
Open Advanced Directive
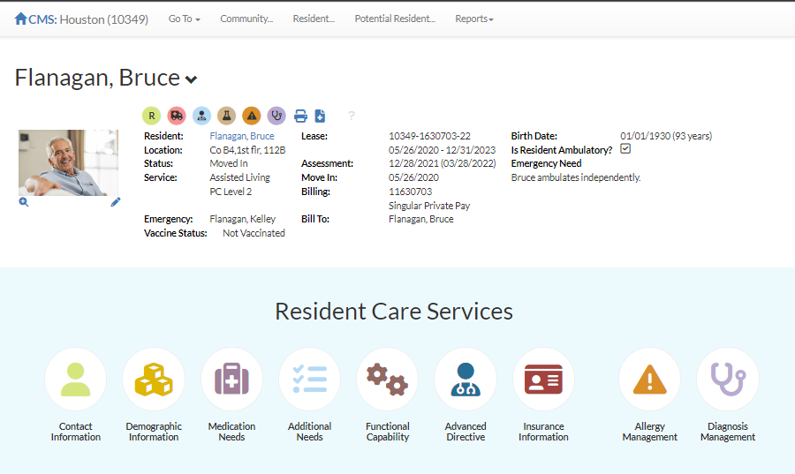coord(466,379)
